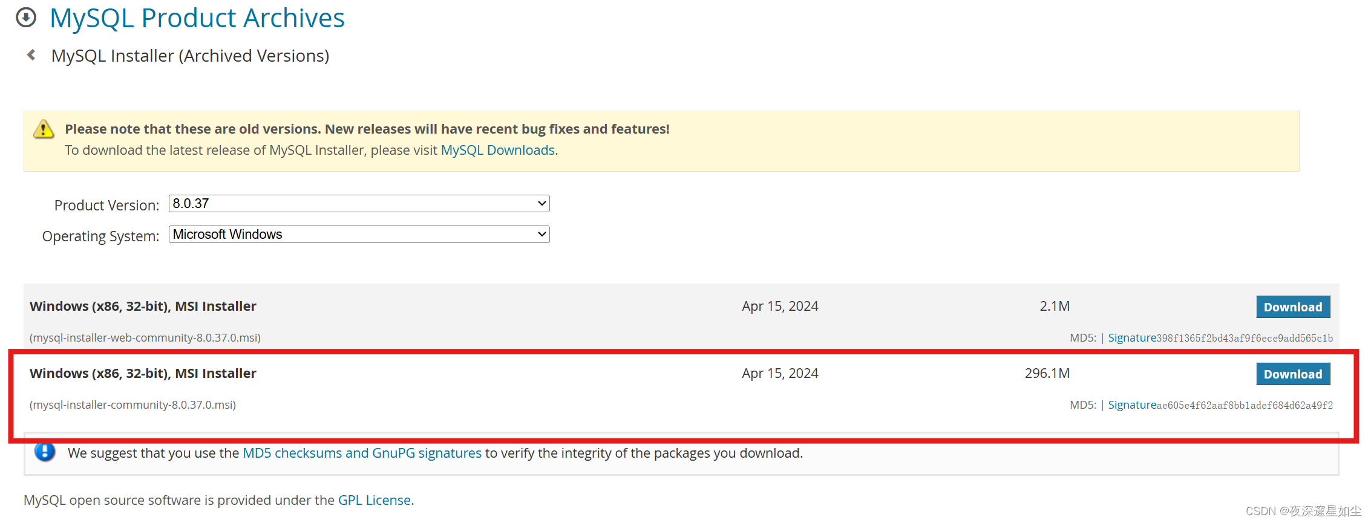Download the 296.1M community MSI installer

point(1293,374)
